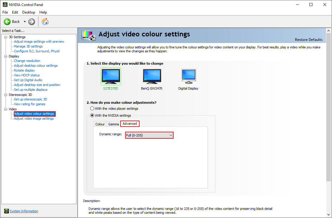Maximize the NVIDIA Control Panel window
This screenshot has width=332, height=218.
coord(311,5)
